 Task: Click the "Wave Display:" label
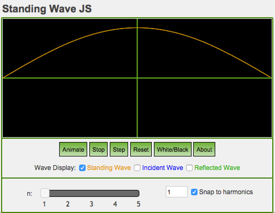[x=55, y=168]
